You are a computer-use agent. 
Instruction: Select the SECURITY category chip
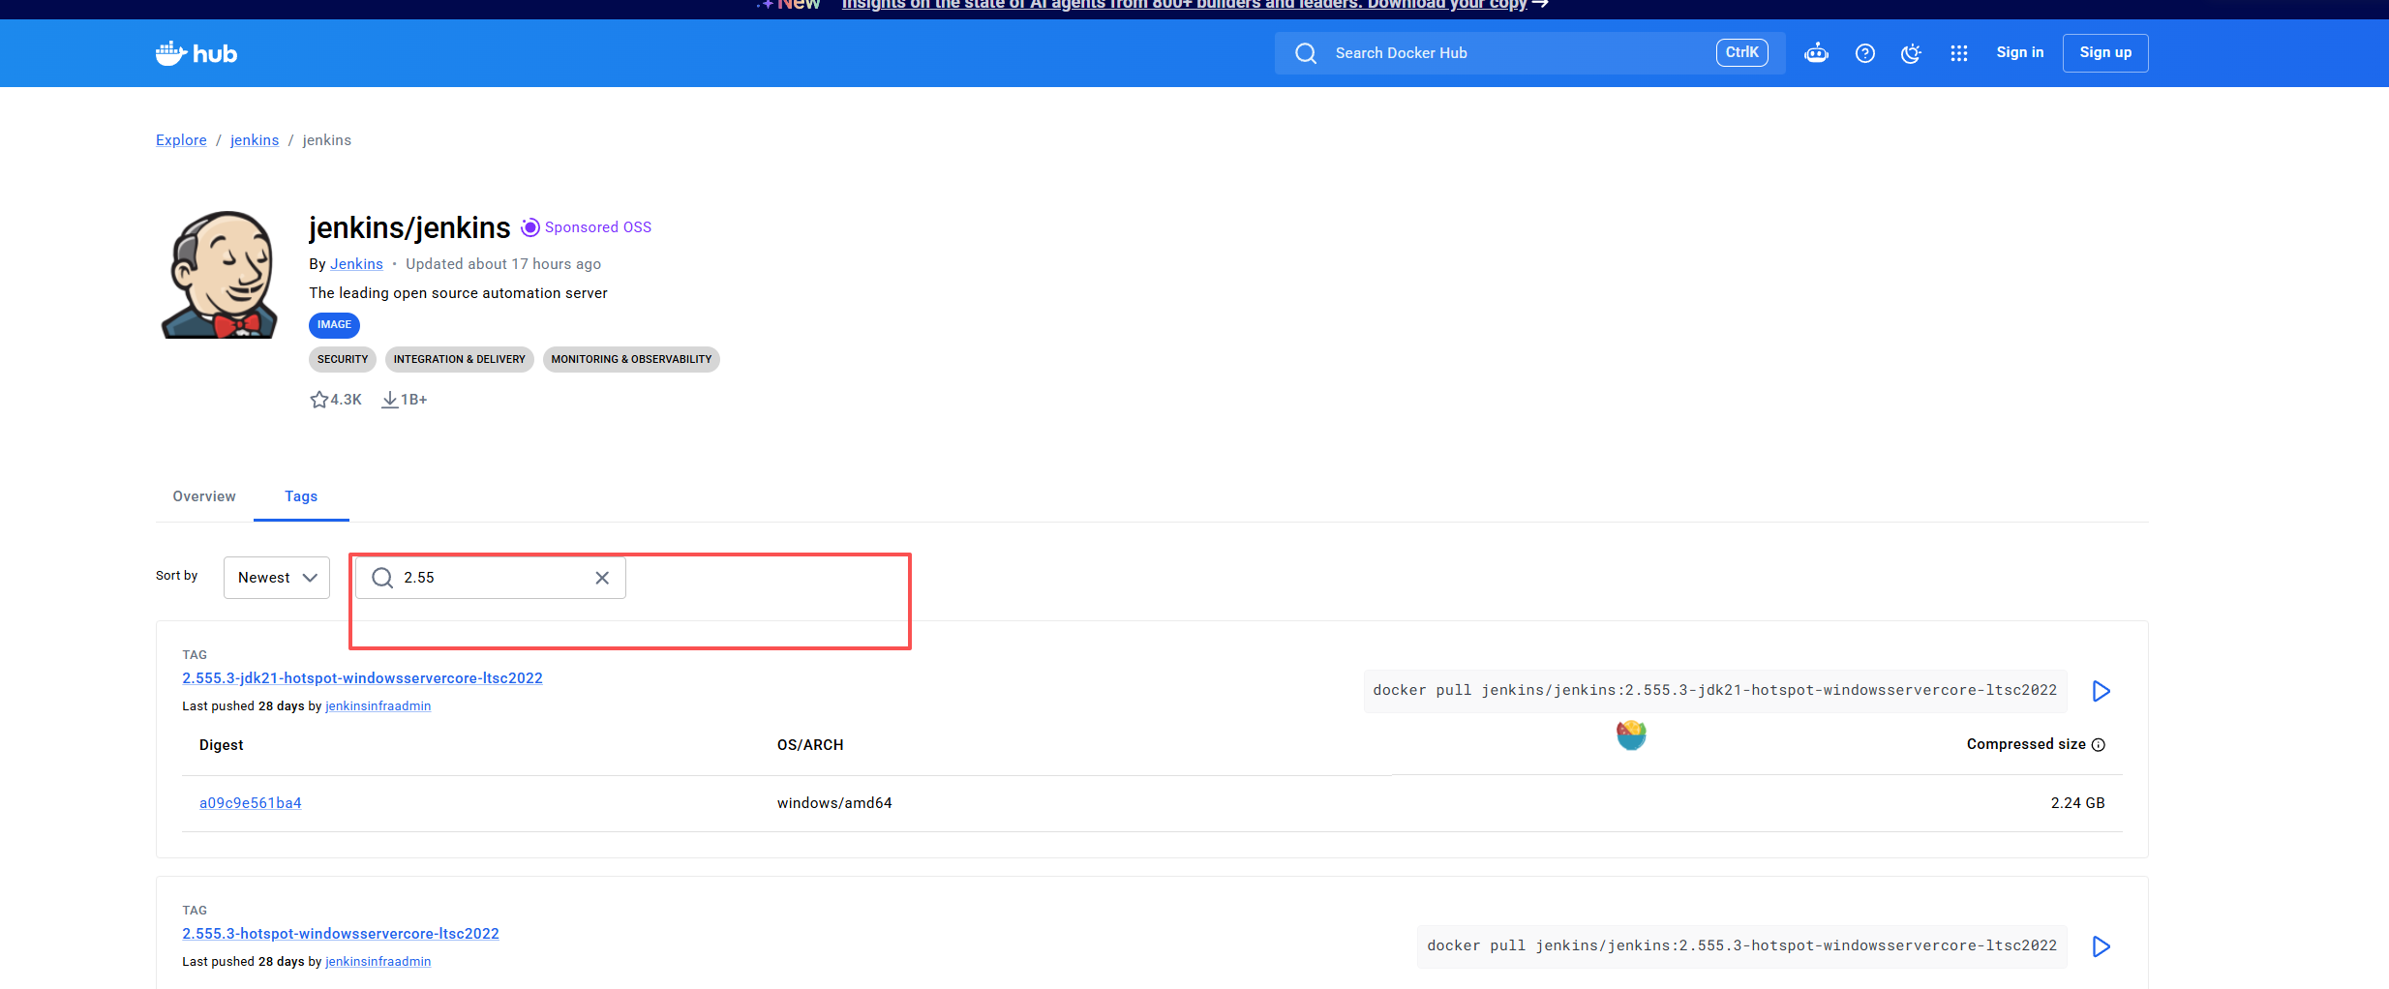pos(343,360)
